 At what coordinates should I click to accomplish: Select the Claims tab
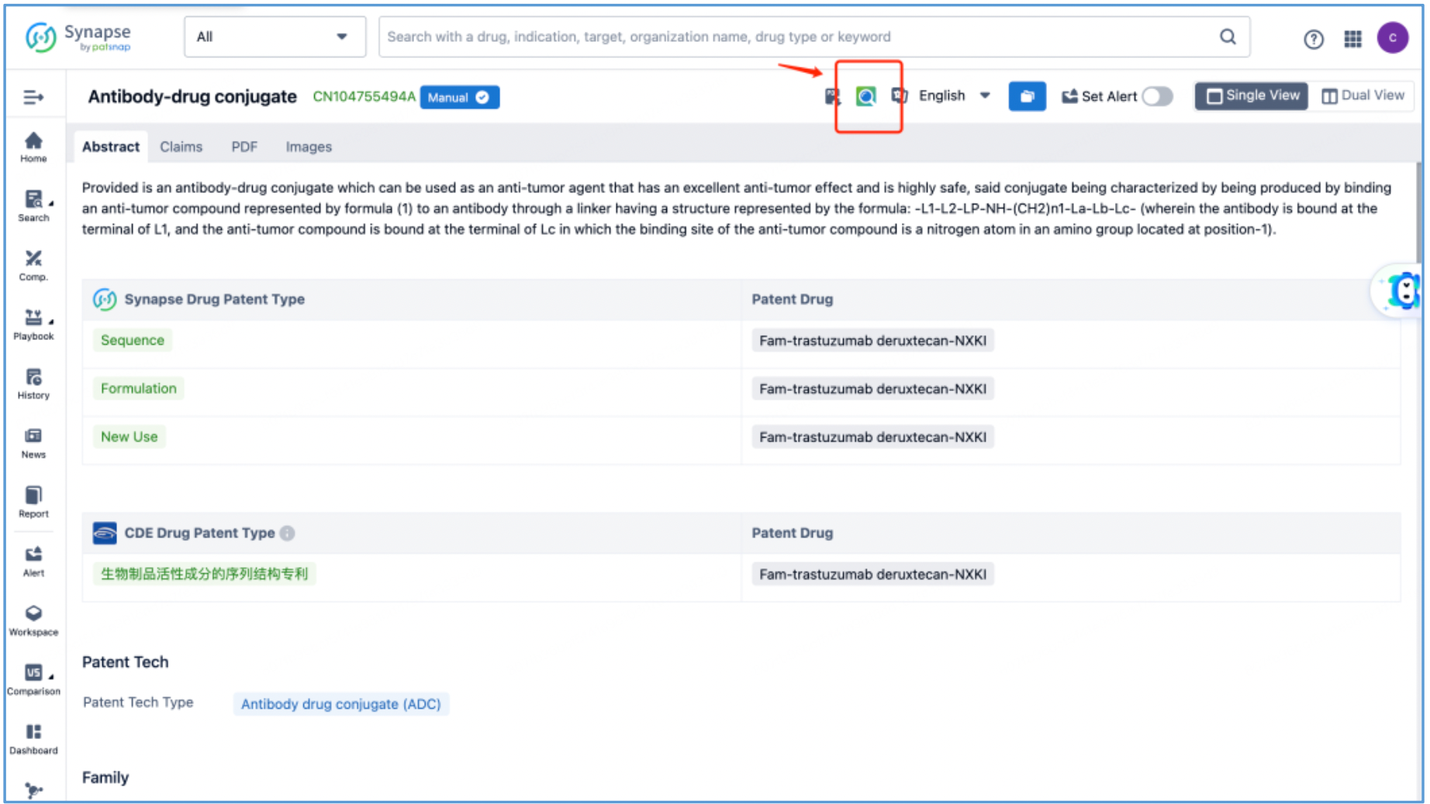point(181,146)
